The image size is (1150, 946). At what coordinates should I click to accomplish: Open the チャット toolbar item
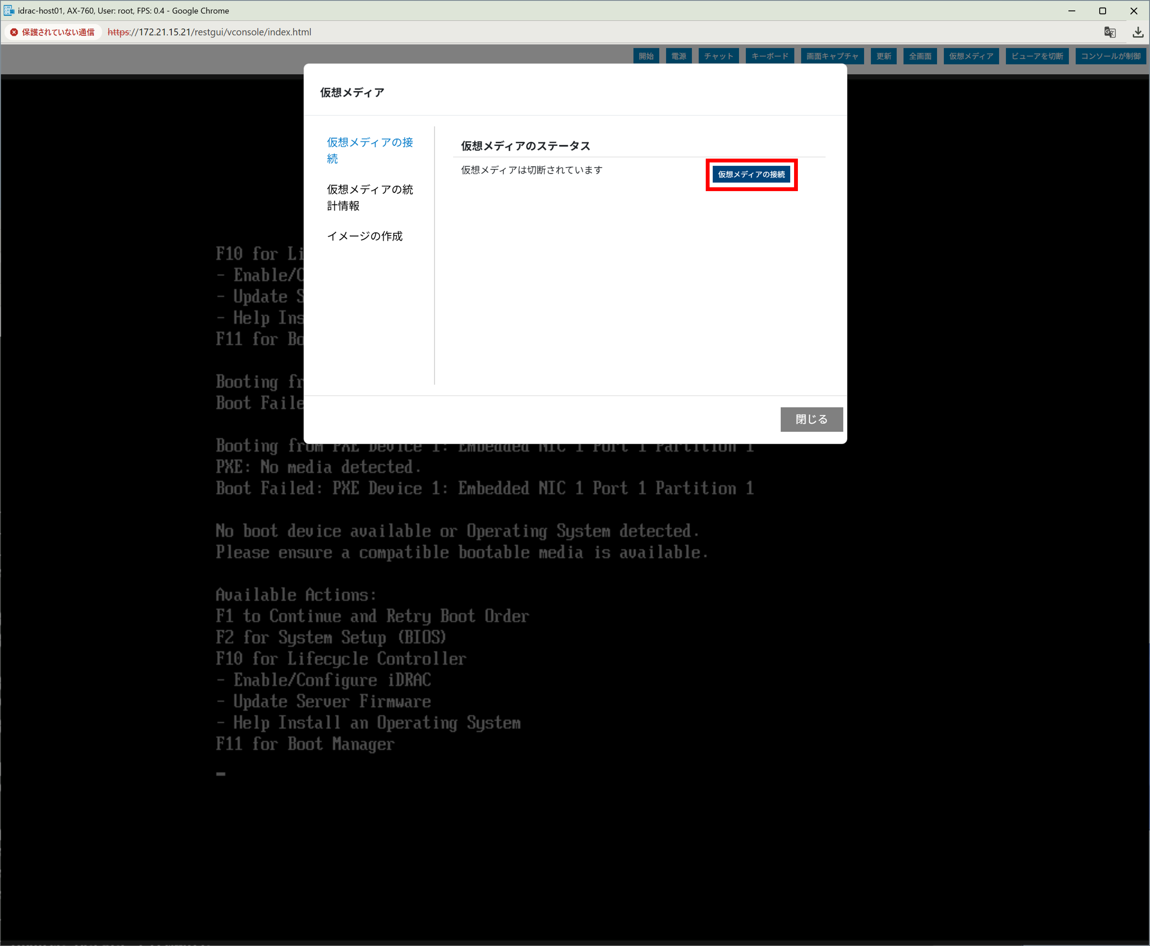(718, 56)
